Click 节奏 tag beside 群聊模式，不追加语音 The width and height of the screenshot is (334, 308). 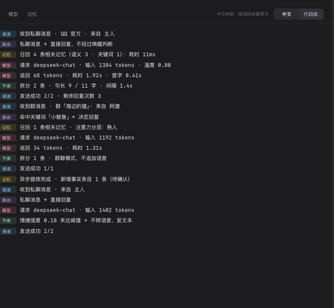pos(8,159)
